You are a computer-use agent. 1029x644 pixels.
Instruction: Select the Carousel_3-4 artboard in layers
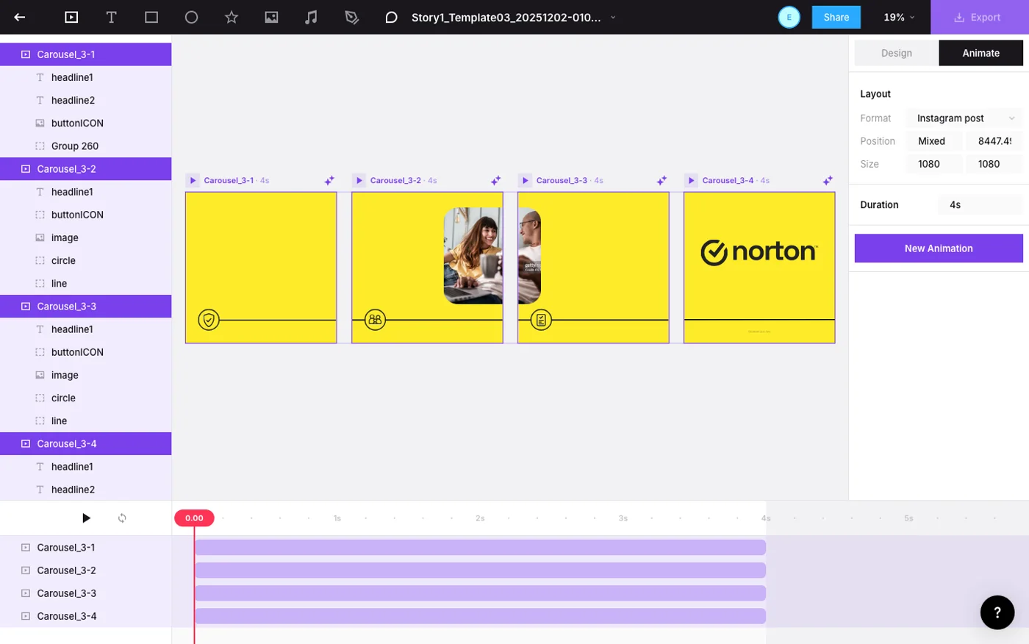coord(86,444)
